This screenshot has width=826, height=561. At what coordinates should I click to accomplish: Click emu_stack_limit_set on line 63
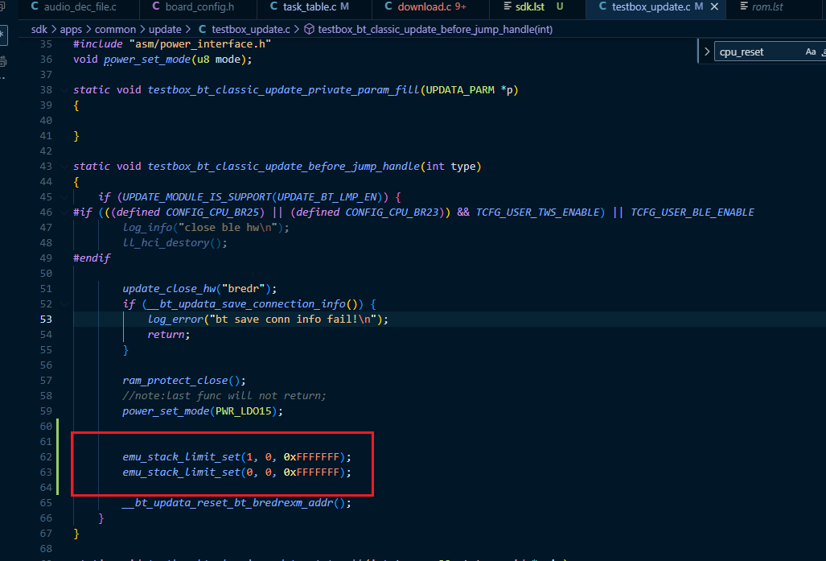pos(181,472)
